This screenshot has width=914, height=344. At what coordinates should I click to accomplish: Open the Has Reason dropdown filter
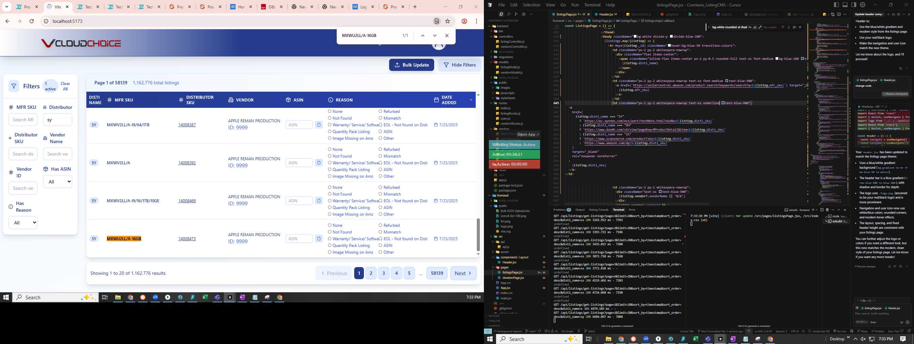tap(23, 223)
